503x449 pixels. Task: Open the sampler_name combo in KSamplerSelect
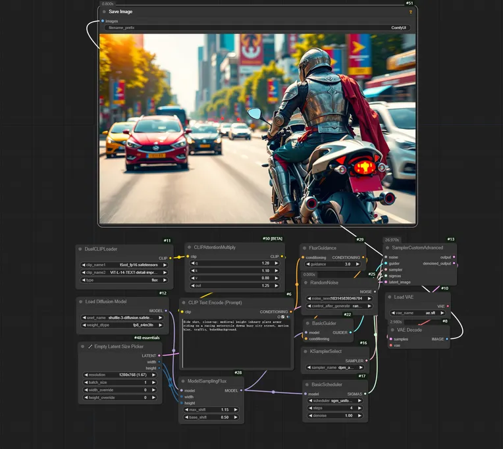click(x=335, y=367)
